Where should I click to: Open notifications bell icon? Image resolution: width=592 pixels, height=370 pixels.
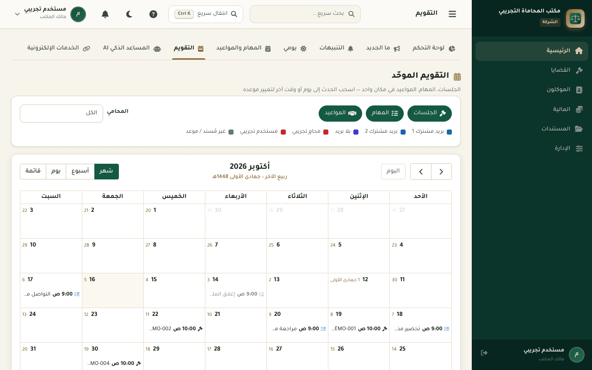pyautogui.click(x=105, y=14)
